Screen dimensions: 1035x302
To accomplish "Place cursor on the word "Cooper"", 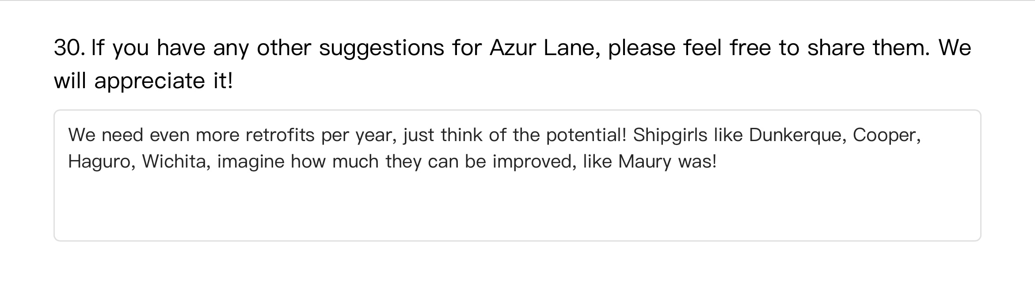I will (886, 135).
